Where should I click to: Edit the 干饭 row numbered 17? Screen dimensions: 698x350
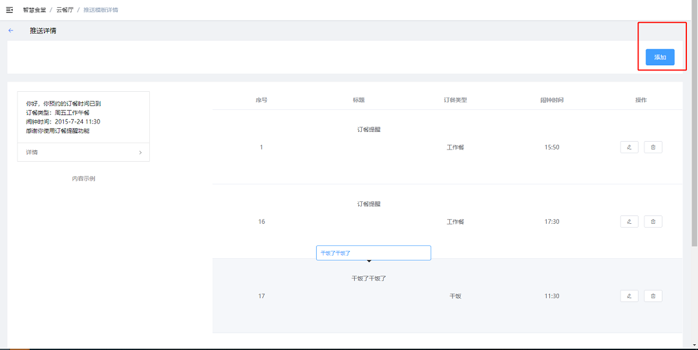tap(629, 296)
